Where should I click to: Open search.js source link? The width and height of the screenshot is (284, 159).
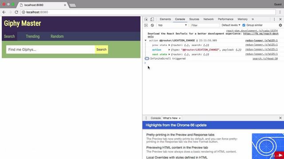[265, 59]
